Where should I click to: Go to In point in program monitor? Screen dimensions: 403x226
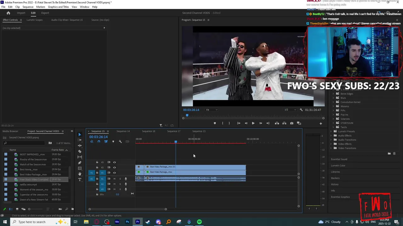pos(239,123)
